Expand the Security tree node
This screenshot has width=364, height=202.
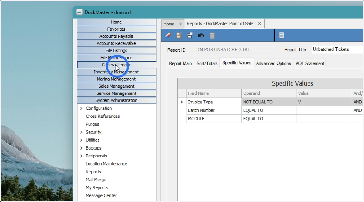click(81, 132)
